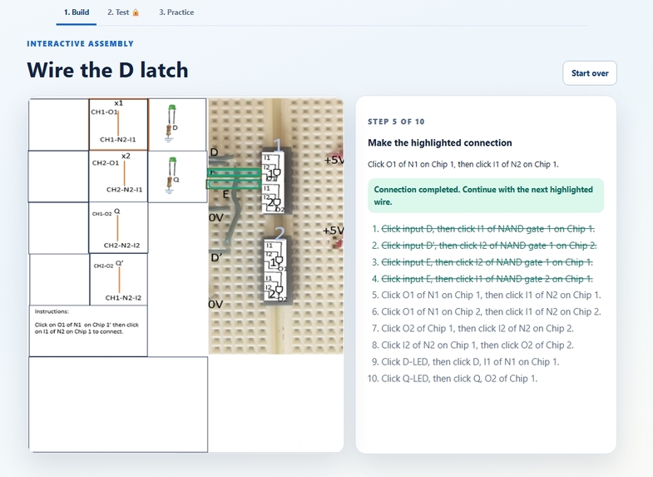Viewport: 653px width, 477px height.
Task: Click the upper 0V label on the breadboard
Action: pyautogui.click(x=216, y=217)
